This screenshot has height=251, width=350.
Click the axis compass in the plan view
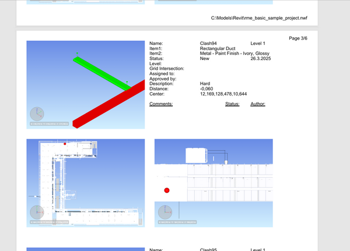click(37, 212)
